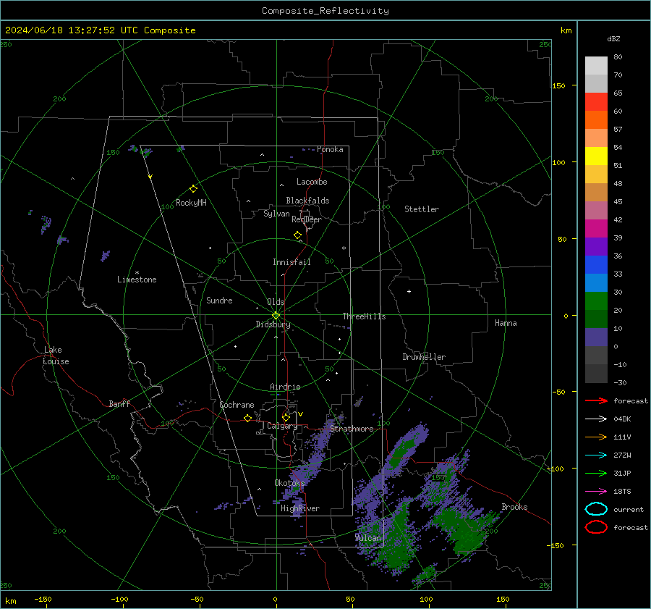Click the white plus marker west of Hanna
651x609 pixels.
409,291
